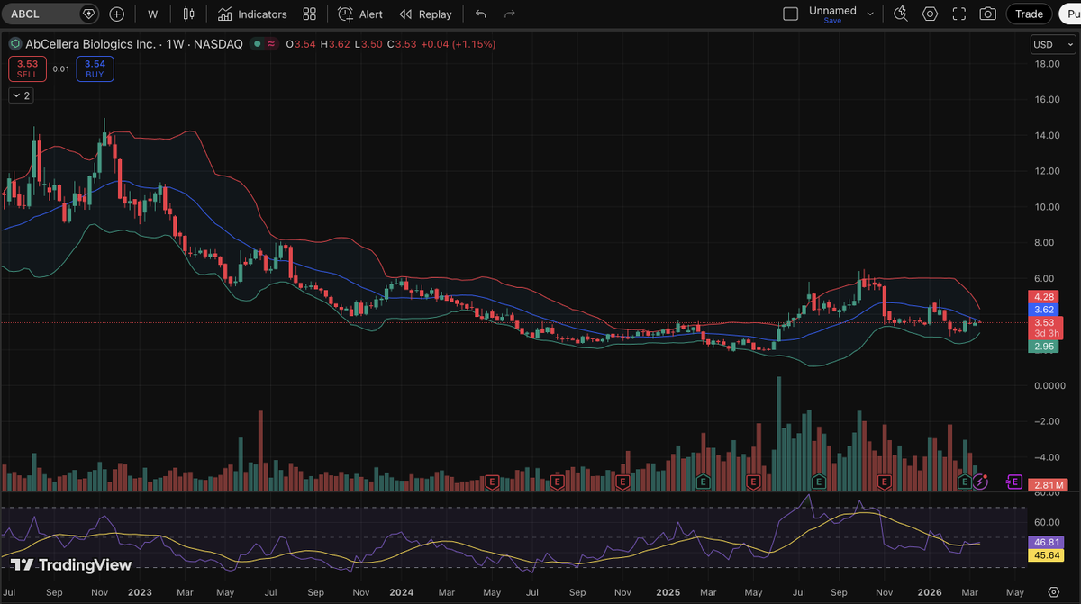Image resolution: width=1081 pixels, height=604 pixels.
Task: Click the TradingView logo
Action: point(71,565)
